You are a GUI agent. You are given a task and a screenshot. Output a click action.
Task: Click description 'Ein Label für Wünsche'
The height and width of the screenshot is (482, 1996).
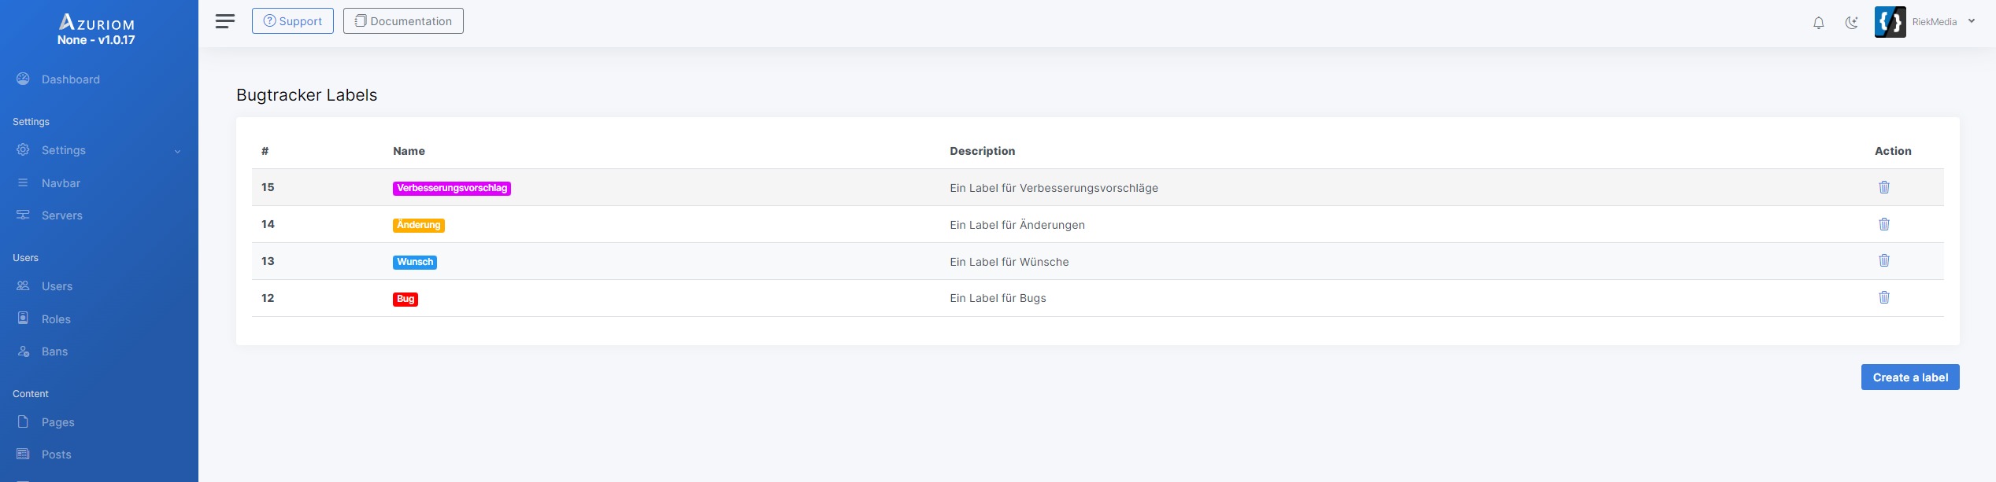tap(1009, 262)
